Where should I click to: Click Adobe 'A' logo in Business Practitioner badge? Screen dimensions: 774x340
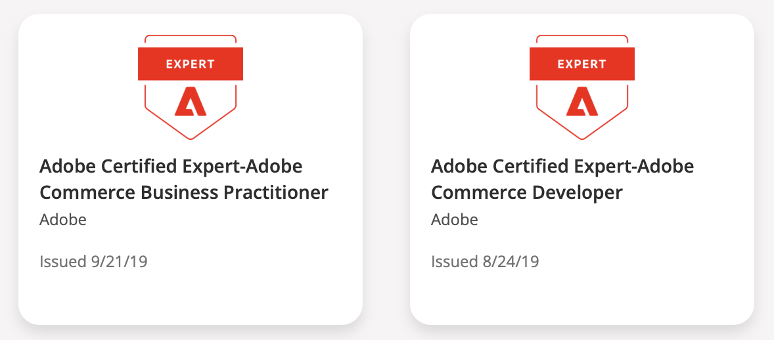191,101
